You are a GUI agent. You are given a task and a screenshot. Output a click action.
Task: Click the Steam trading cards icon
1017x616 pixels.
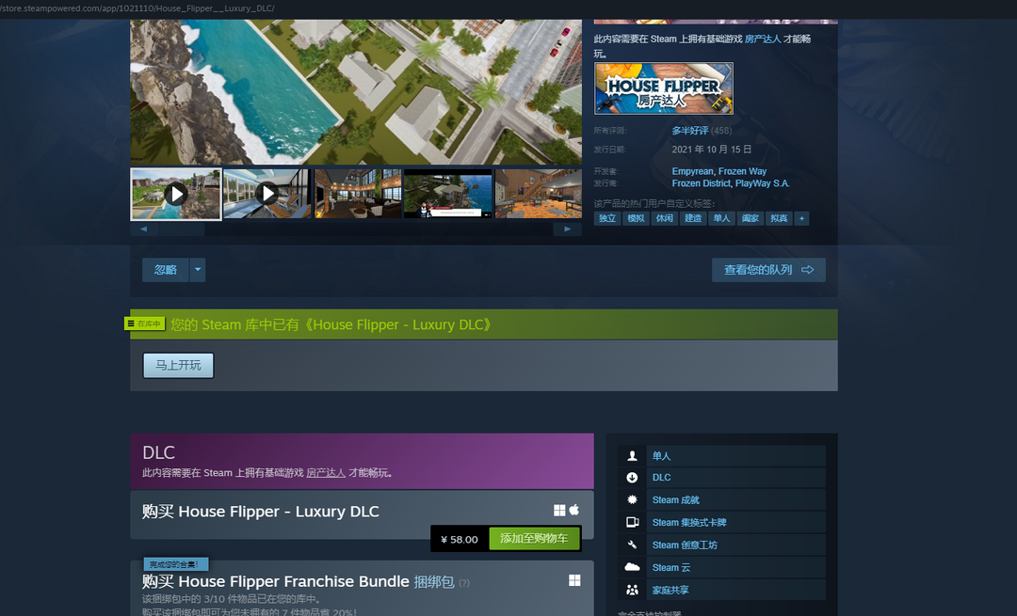click(x=633, y=522)
